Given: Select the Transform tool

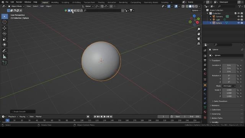Looking at the screenshot, I should pos(5,45).
